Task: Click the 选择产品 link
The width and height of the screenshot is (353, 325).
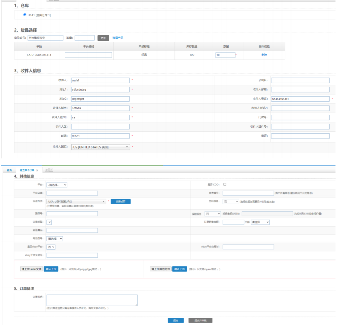Action: coord(117,38)
